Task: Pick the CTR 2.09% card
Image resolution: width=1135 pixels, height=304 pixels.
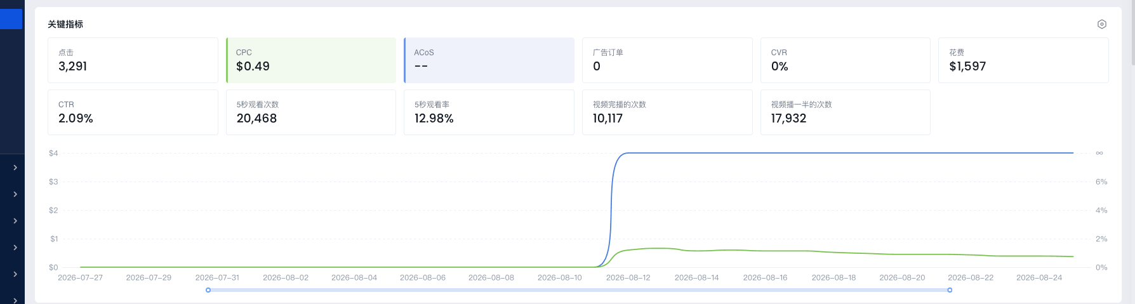Action: coord(133,112)
